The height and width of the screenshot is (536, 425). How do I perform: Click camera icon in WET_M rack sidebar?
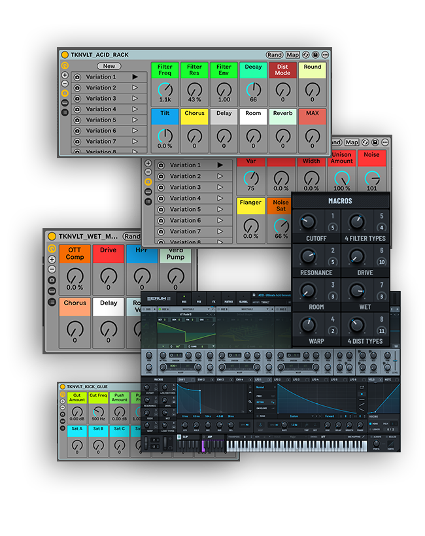[x=52, y=280]
